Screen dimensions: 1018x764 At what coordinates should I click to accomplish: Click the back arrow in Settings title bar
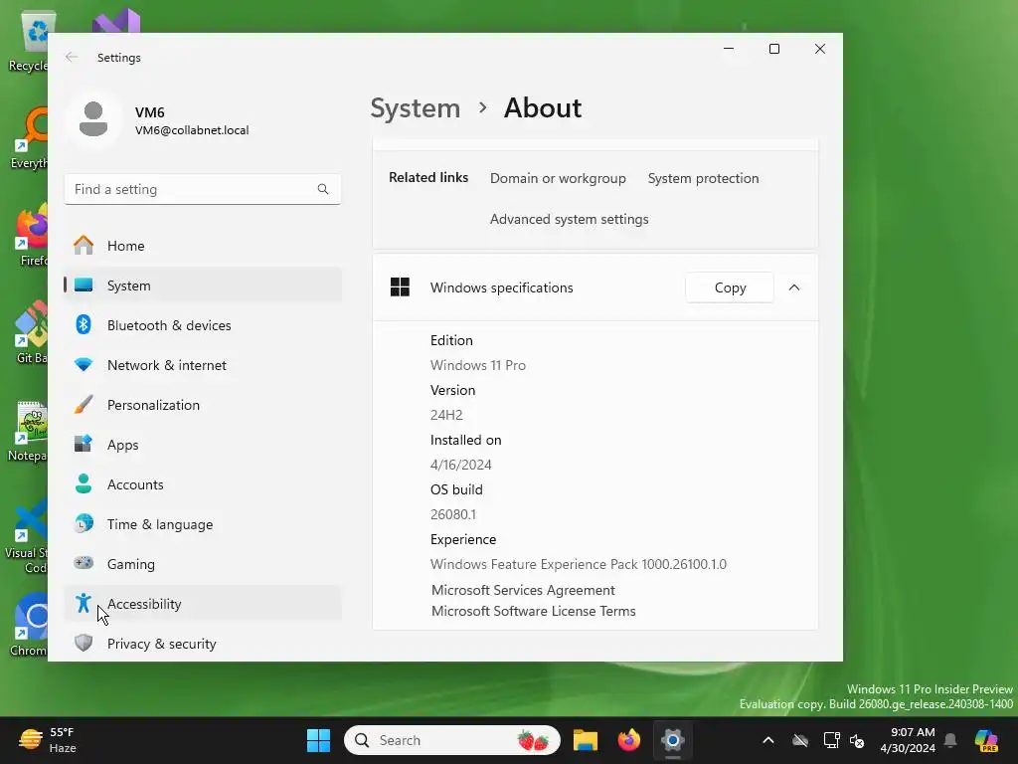coord(72,57)
